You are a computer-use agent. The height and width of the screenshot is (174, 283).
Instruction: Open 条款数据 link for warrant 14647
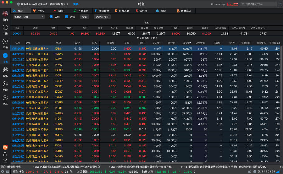pyautogui.click(x=18, y=65)
